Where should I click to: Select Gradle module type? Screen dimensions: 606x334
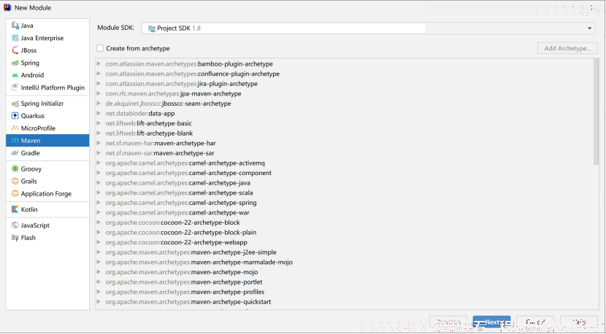click(x=47, y=153)
